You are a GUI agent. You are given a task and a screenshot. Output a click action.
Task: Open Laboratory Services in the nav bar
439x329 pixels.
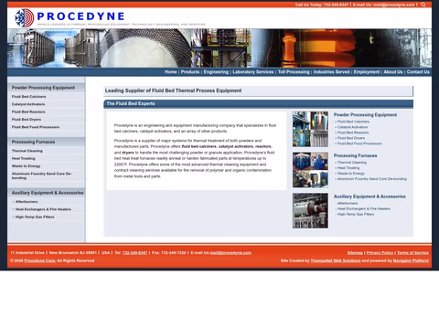point(253,72)
